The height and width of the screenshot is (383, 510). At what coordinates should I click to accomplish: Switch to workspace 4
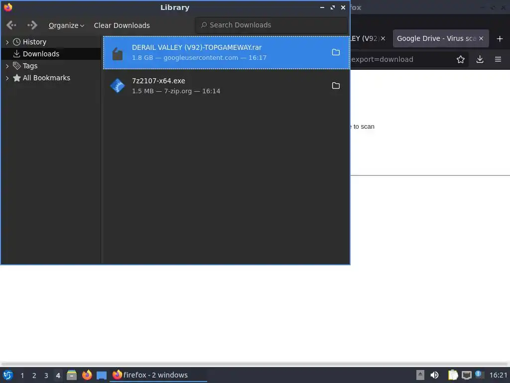pyautogui.click(x=58, y=376)
